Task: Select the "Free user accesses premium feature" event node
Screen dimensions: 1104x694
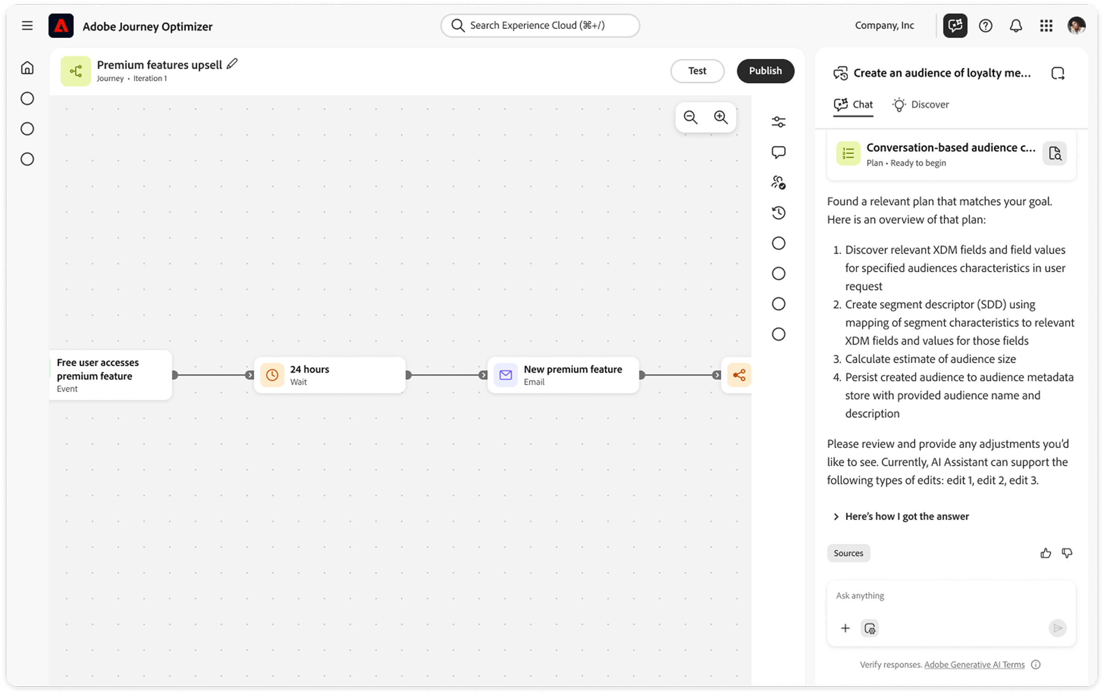Action: click(x=111, y=375)
